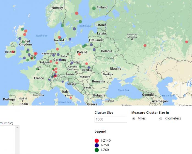Screen dimensions: 192x154
Task: Click the green marker near Paris
Action: click(x=37, y=69)
